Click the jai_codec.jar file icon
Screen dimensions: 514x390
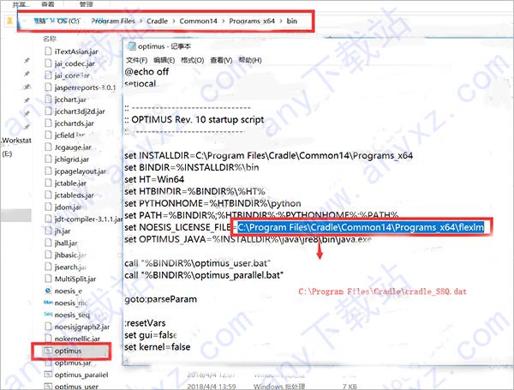pyautogui.click(x=48, y=63)
